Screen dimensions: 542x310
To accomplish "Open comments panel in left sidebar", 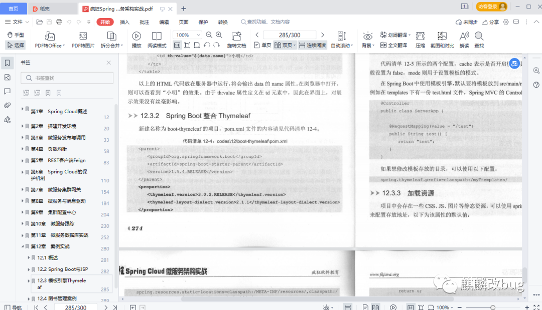I will pos(7,91).
